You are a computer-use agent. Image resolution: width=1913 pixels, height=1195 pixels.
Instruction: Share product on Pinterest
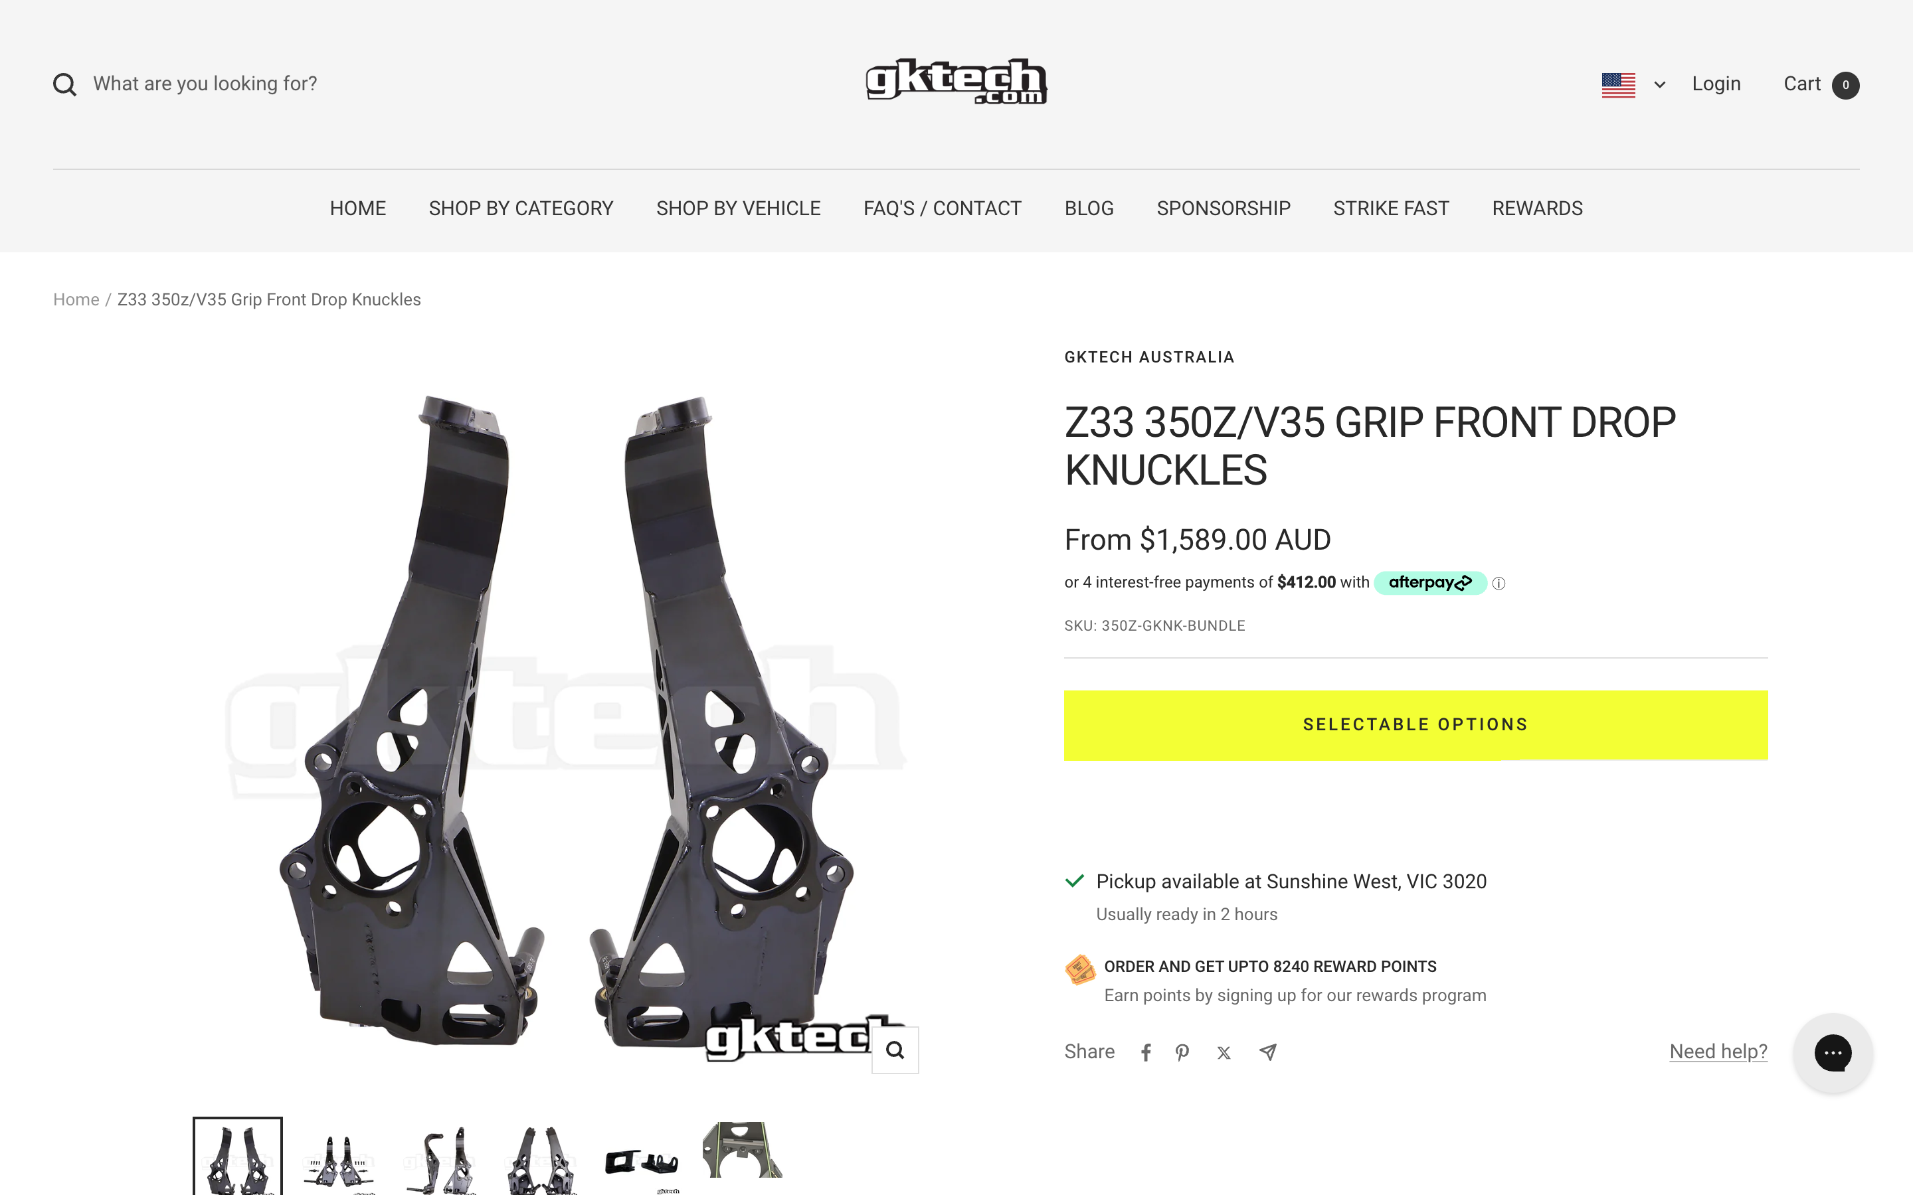(1182, 1052)
